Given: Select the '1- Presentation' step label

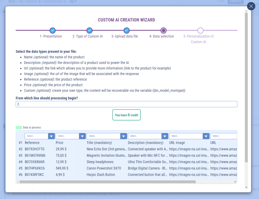Looking at the screenshot, I should point(51,36).
